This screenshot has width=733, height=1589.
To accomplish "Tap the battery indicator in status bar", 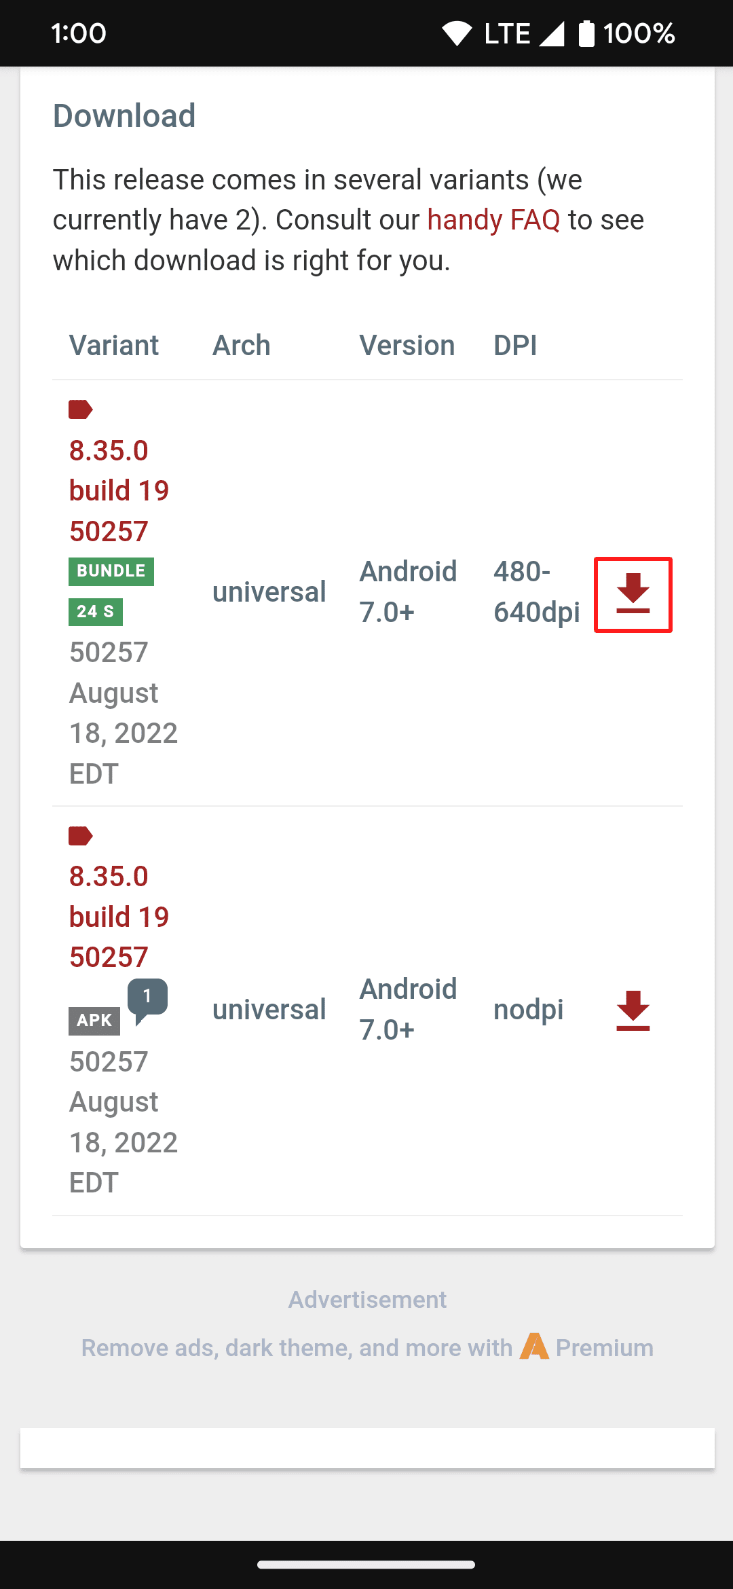I will click(586, 33).
